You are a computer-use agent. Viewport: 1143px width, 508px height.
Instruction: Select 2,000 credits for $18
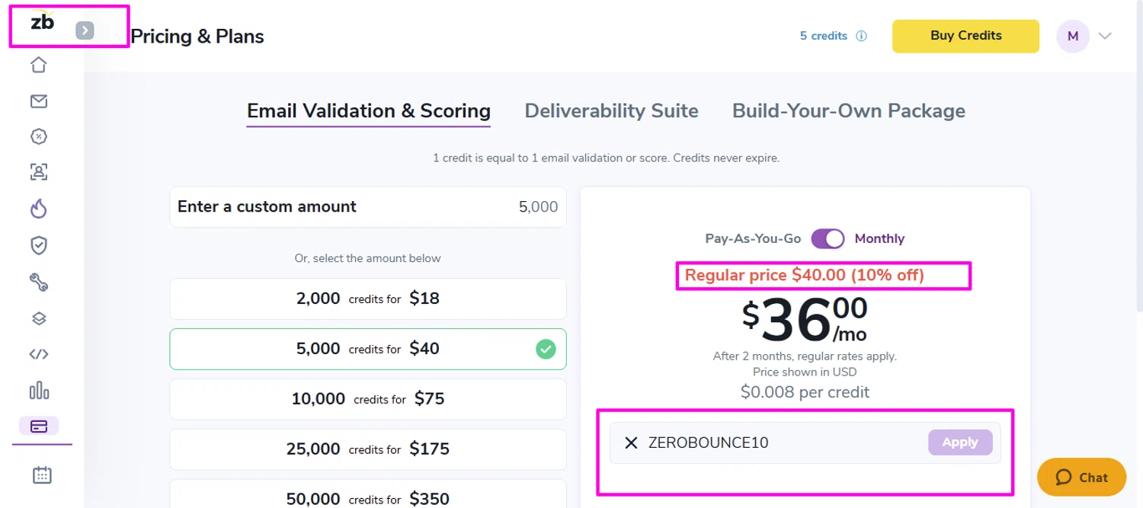tap(368, 299)
